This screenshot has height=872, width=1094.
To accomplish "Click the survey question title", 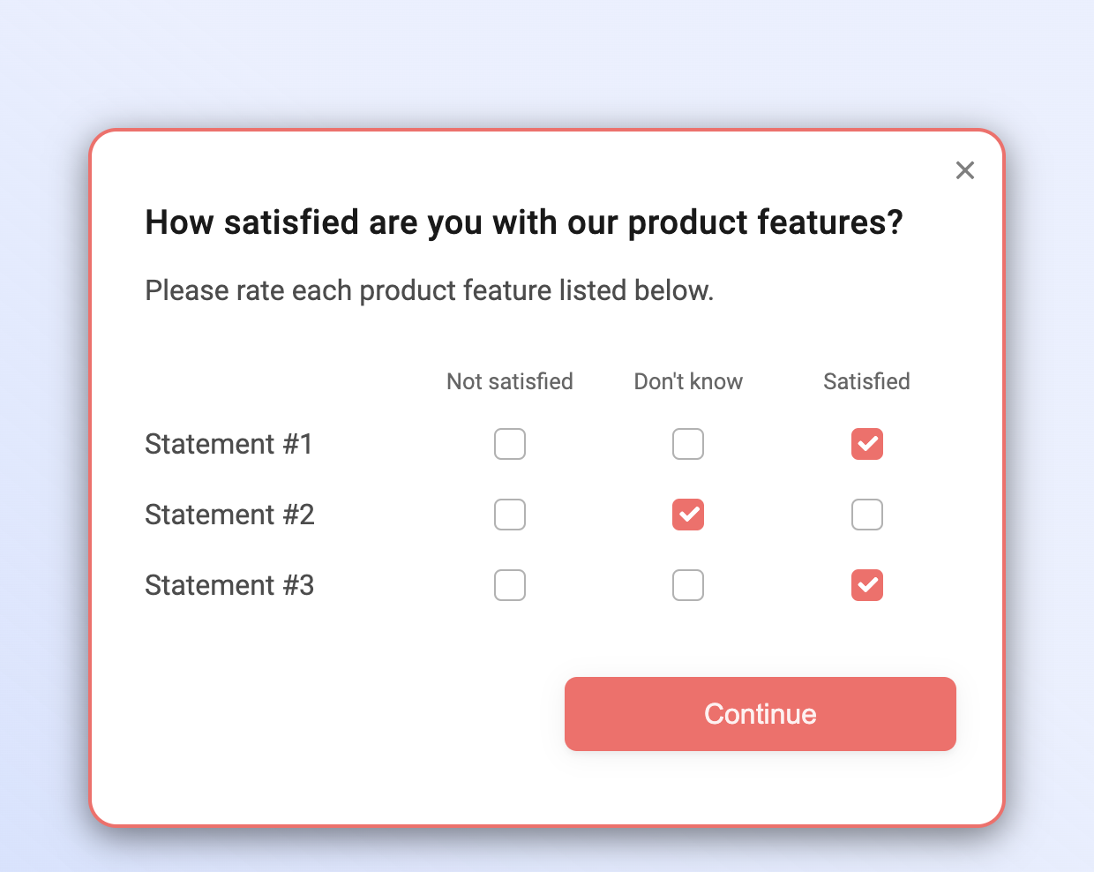I will [x=524, y=222].
